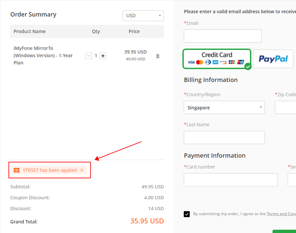The height and width of the screenshot is (233, 296).
Task: Click the Visa card logo
Action: coord(191,62)
